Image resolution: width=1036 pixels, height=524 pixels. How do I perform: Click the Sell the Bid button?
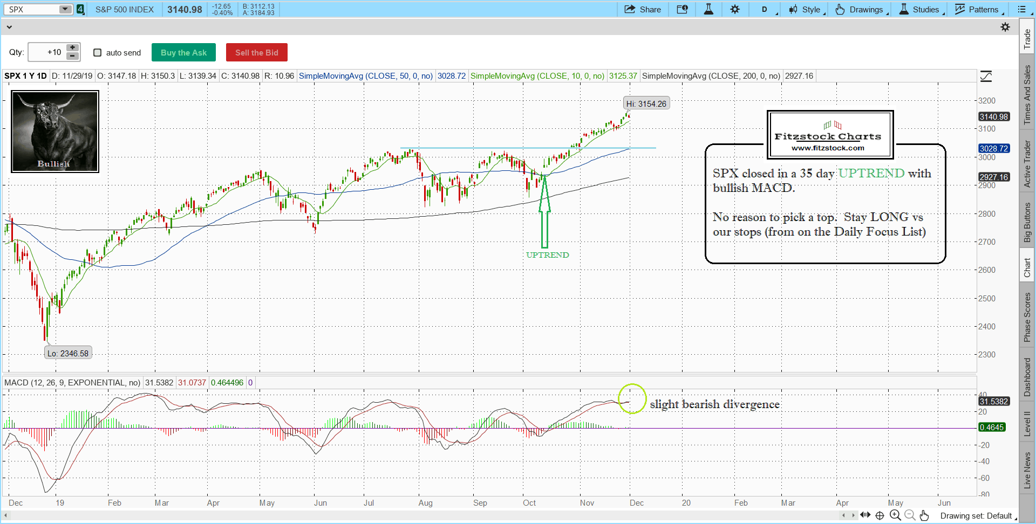(256, 52)
